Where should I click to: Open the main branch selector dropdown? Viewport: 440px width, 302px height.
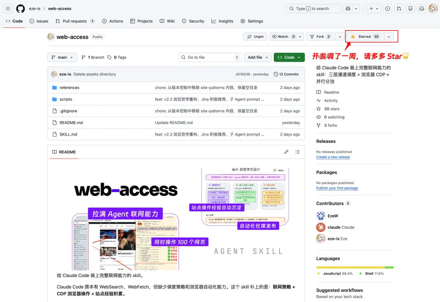point(62,57)
